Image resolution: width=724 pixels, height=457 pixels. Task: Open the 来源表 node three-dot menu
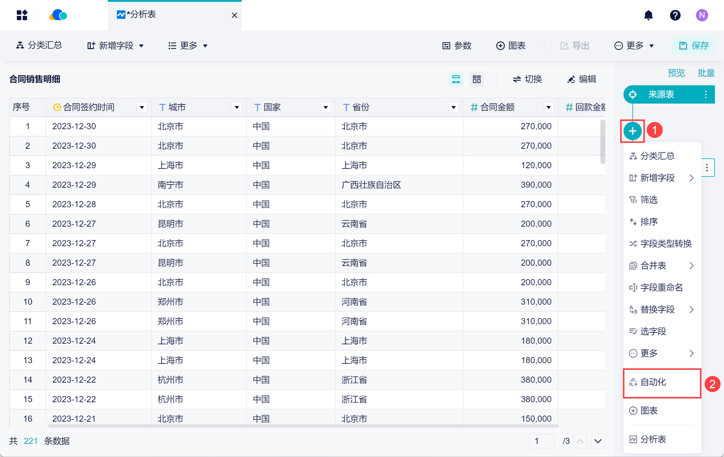click(x=705, y=94)
